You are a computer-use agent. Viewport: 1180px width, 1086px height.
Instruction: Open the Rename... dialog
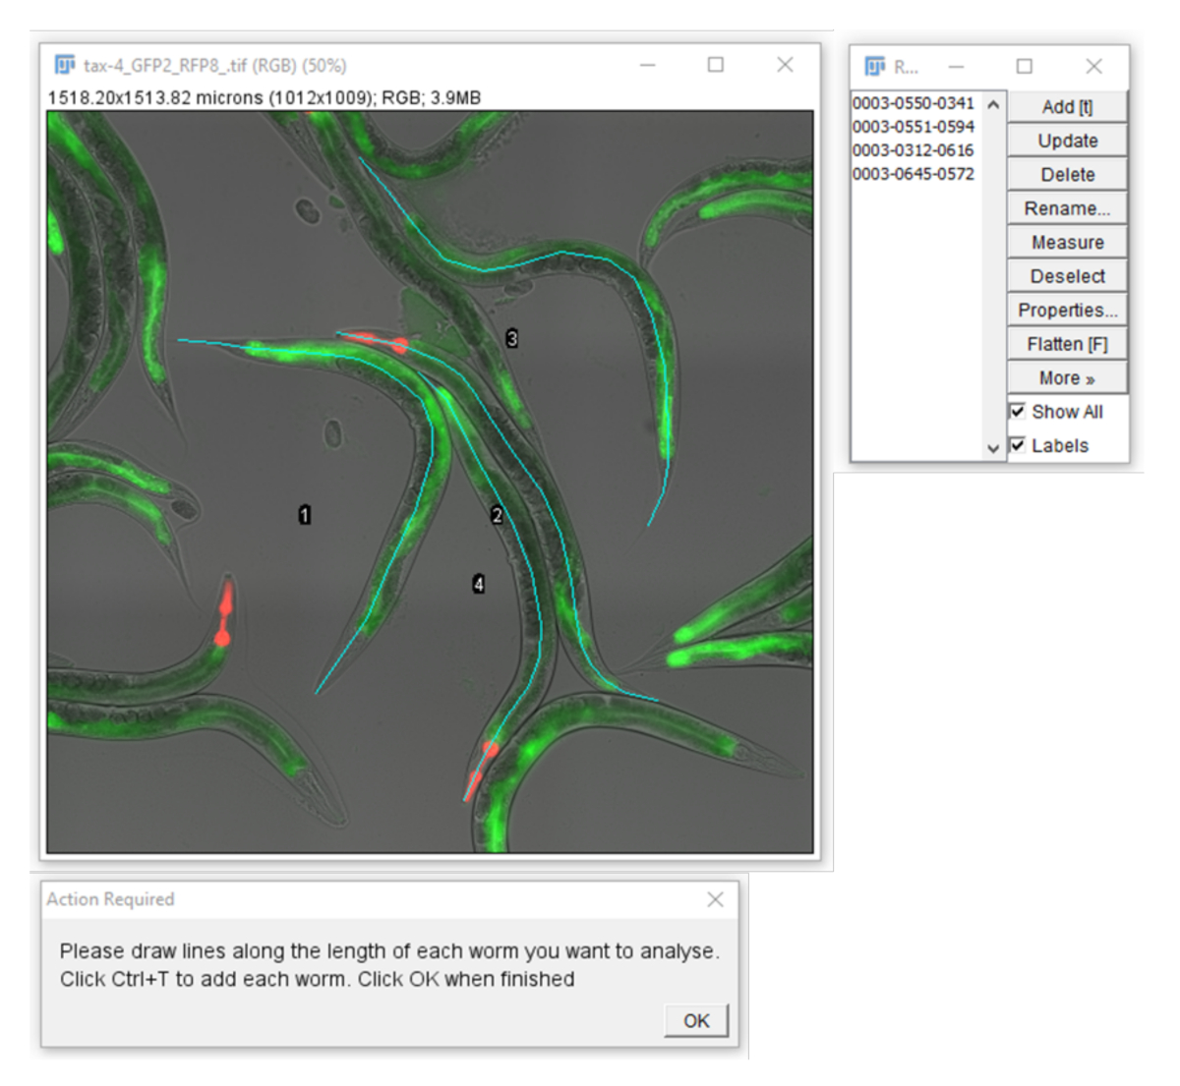tap(1067, 208)
